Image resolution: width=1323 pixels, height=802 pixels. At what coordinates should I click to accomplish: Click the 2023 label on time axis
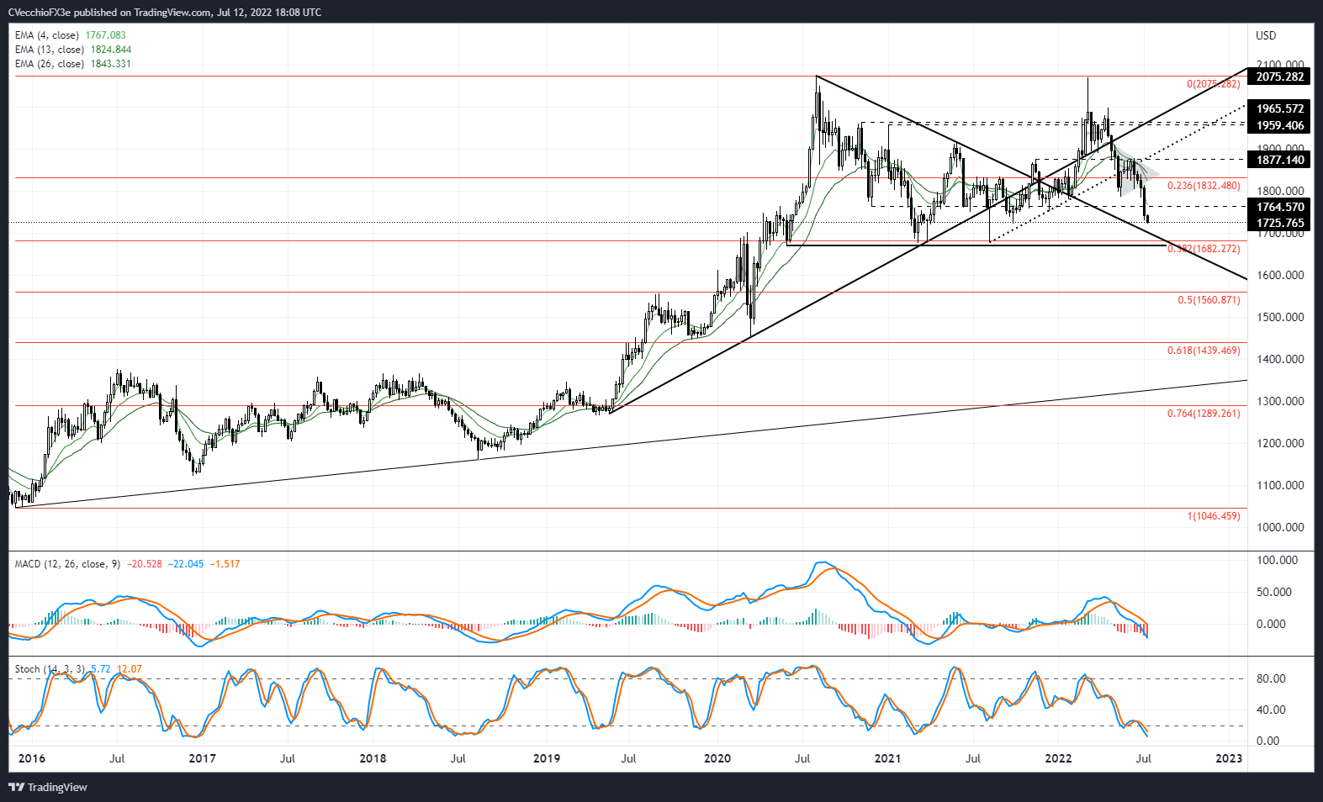[x=1229, y=758]
